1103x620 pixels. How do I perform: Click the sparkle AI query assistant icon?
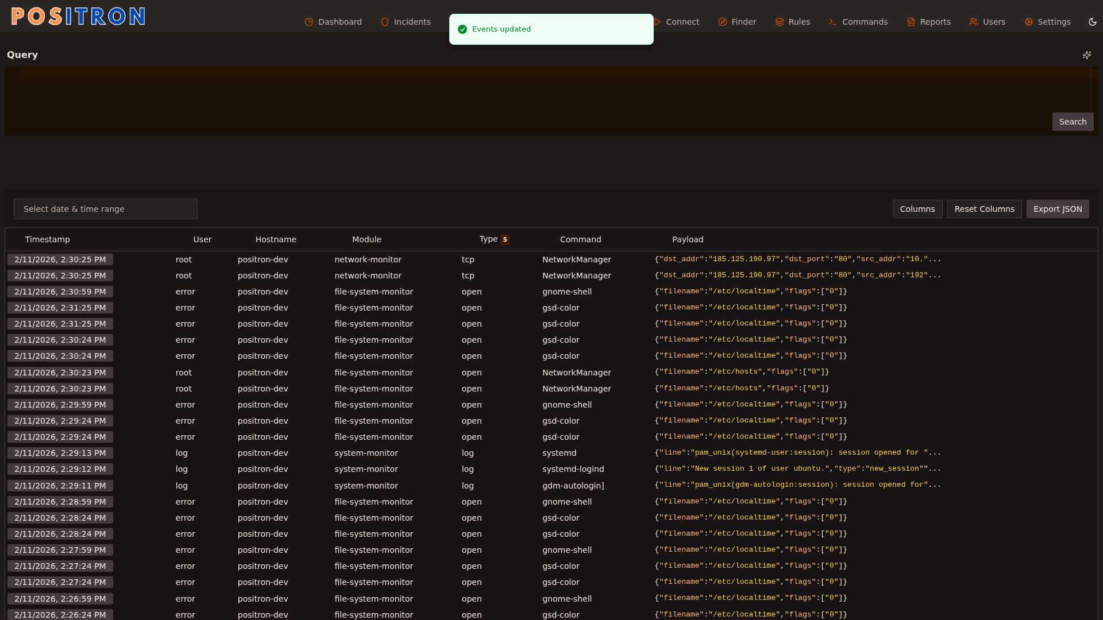pyautogui.click(x=1087, y=55)
